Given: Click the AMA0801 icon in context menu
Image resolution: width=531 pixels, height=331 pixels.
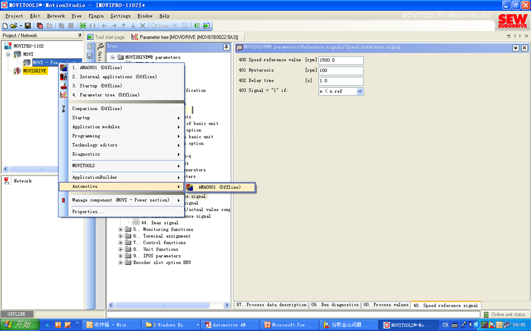Looking at the screenshot, I should tap(63, 68).
